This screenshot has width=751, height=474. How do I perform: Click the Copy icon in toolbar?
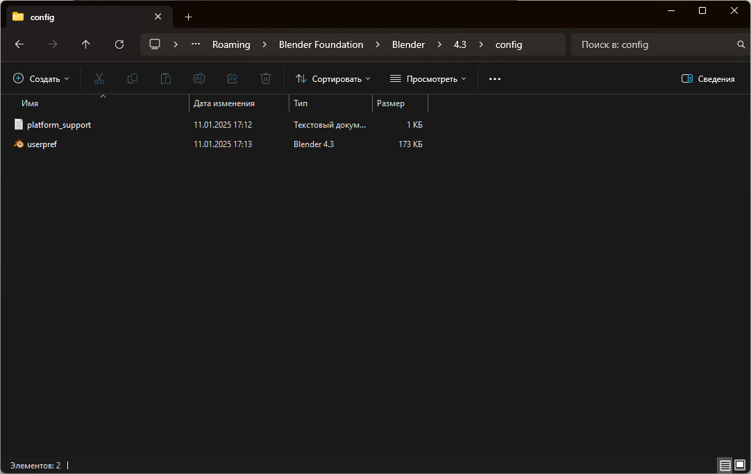click(133, 78)
